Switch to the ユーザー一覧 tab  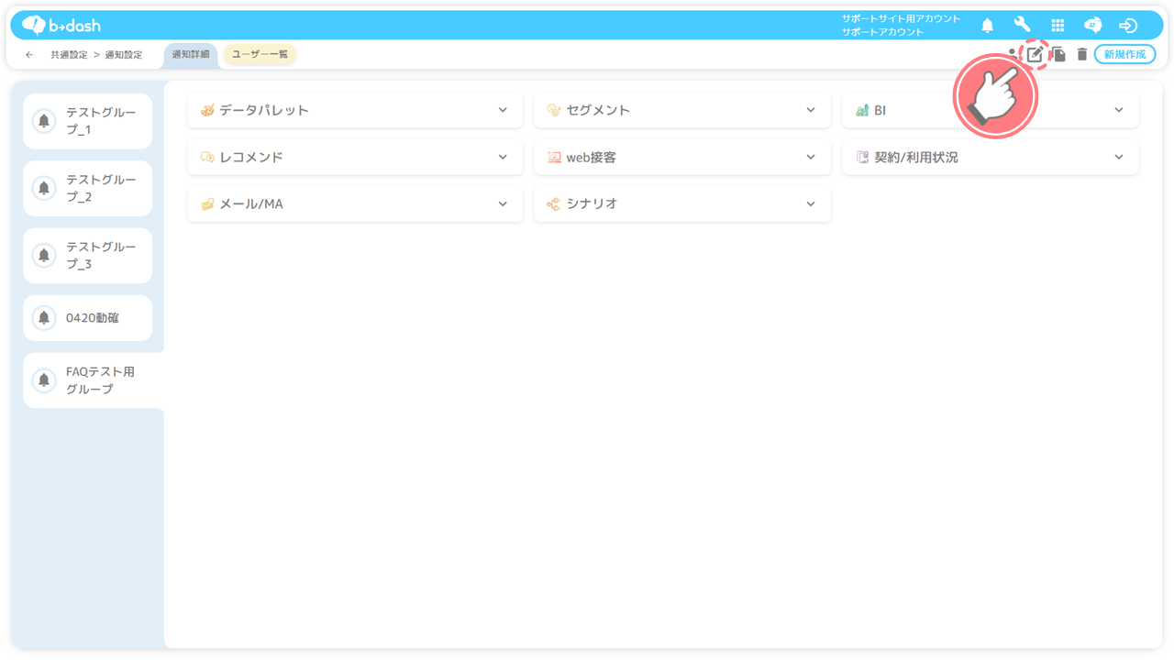click(x=260, y=54)
